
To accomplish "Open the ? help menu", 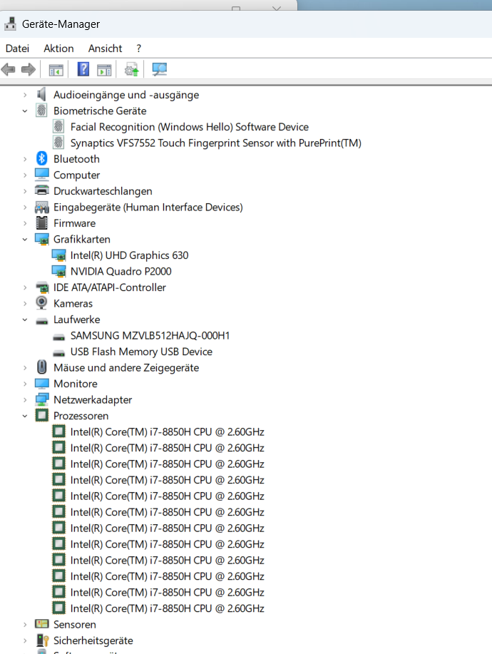I will (x=139, y=48).
